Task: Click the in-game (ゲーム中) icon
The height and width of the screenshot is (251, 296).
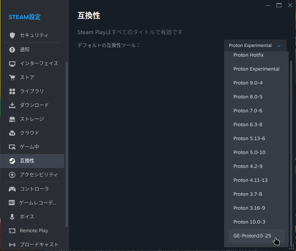Action: pyautogui.click(x=13, y=147)
